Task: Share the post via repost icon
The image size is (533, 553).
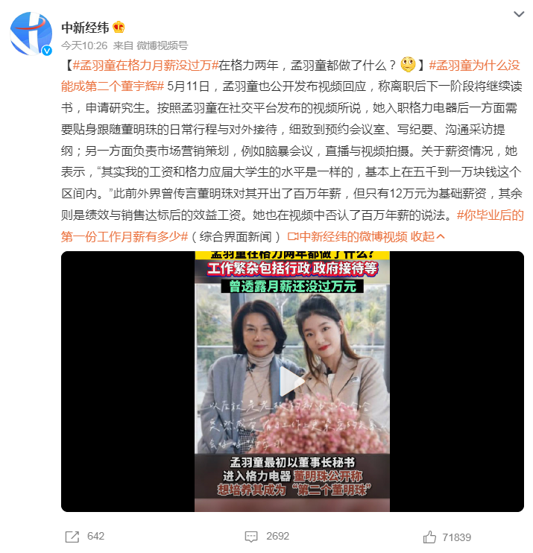Action: coord(72,537)
